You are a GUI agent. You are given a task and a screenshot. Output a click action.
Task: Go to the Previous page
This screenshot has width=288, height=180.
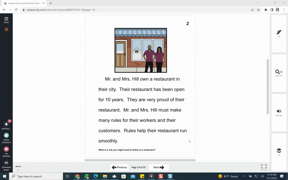(119, 167)
